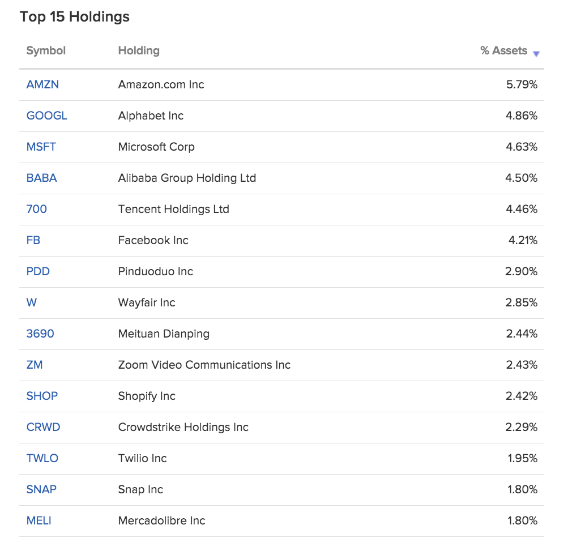
Task: Select the SHOP symbol link
Action: [x=42, y=396]
